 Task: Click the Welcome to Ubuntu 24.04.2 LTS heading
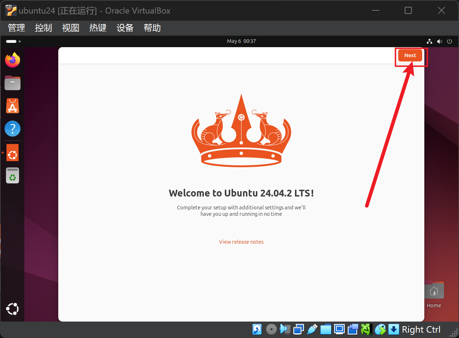[241, 193]
